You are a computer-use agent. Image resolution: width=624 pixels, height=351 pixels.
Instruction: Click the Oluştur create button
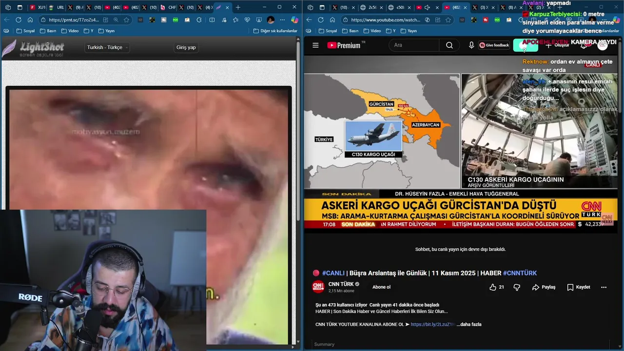coord(558,45)
